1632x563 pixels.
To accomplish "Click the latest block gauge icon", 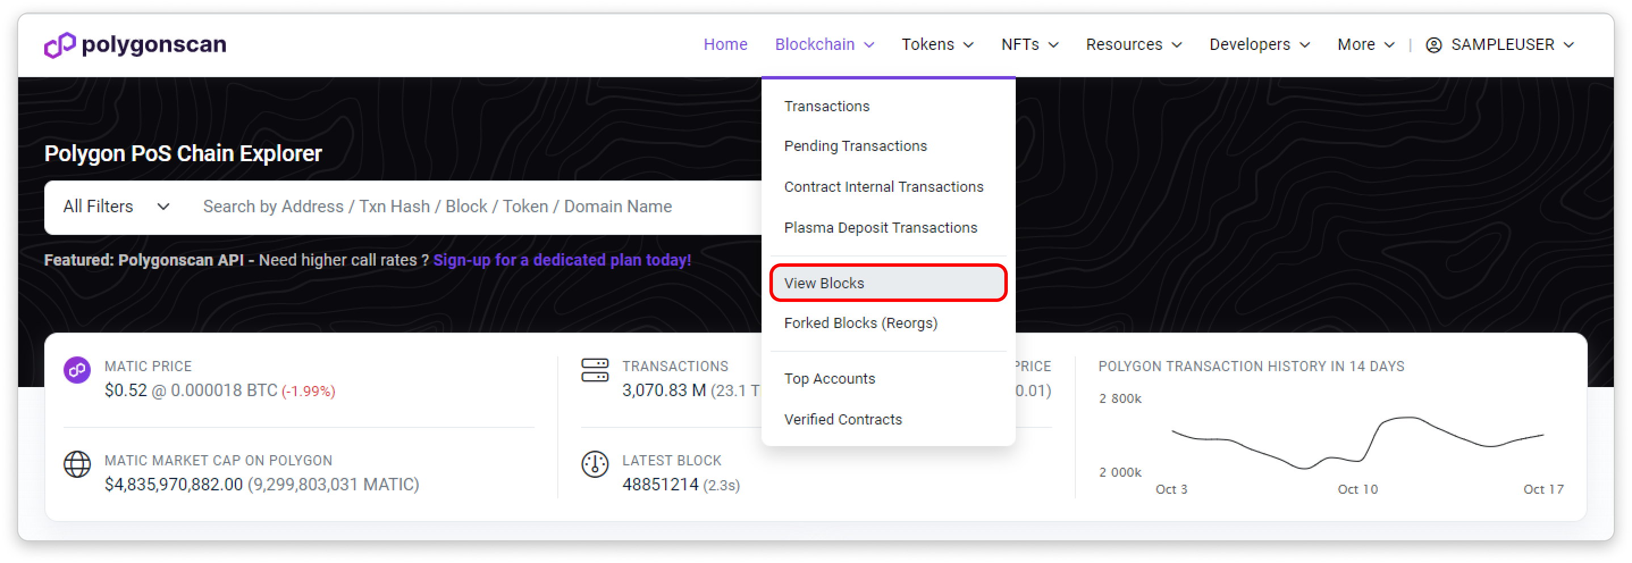I will (595, 464).
